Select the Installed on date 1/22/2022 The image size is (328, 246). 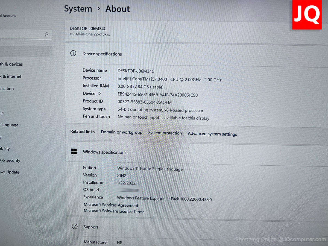pyautogui.click(x=126, y=183)
